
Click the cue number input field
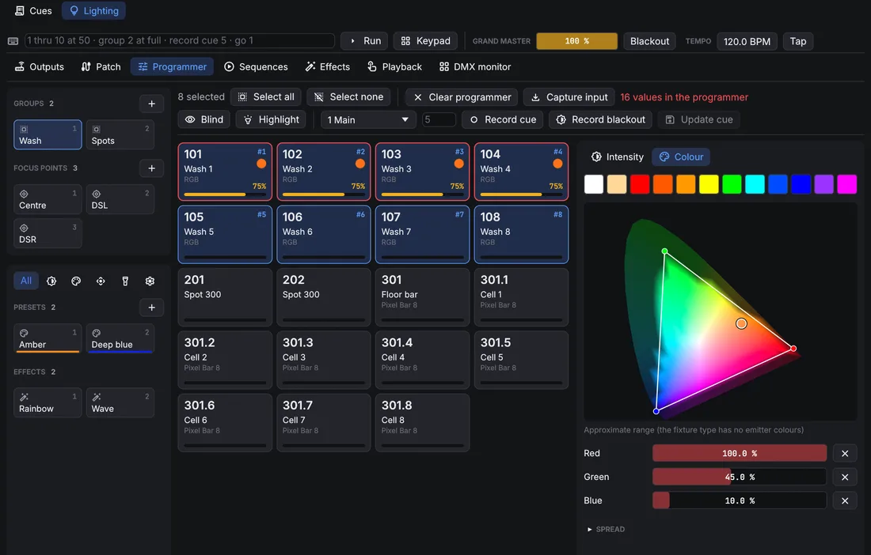tap(439, 119)
